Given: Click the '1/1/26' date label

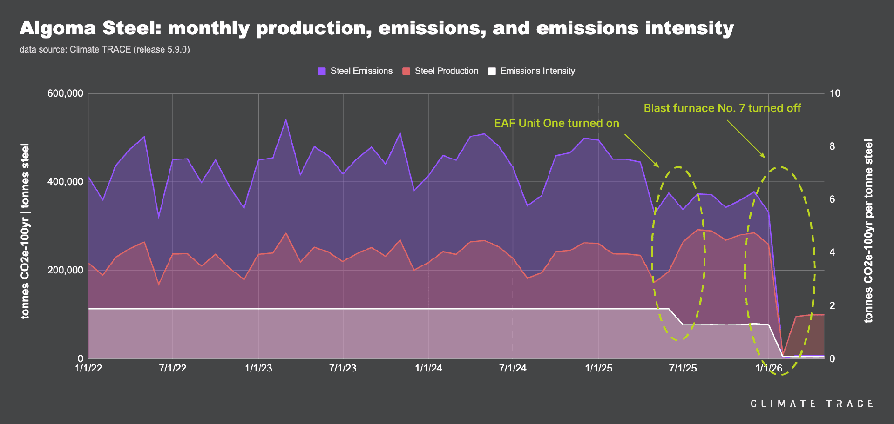Looking at the screenshot, I should (769, 368).
